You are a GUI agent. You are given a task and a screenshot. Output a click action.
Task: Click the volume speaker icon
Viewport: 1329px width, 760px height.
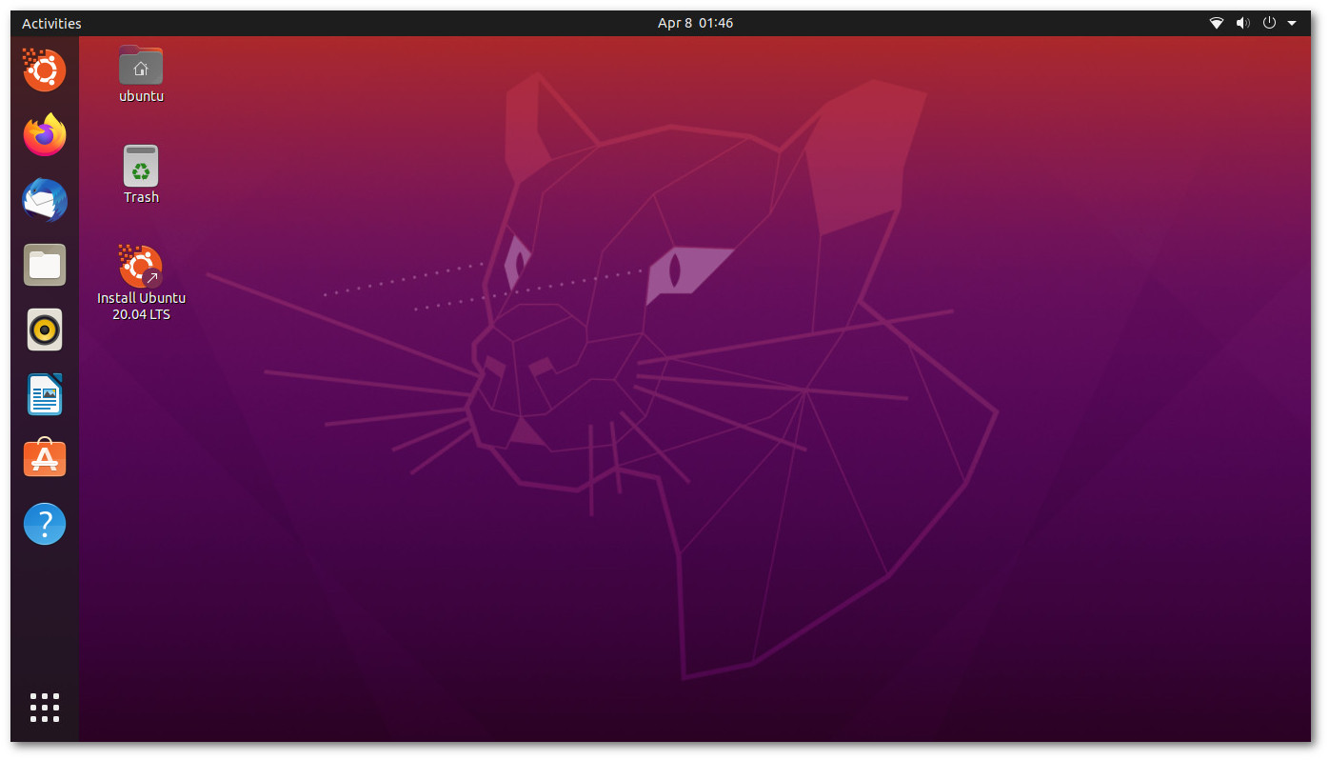[1242, 23]
